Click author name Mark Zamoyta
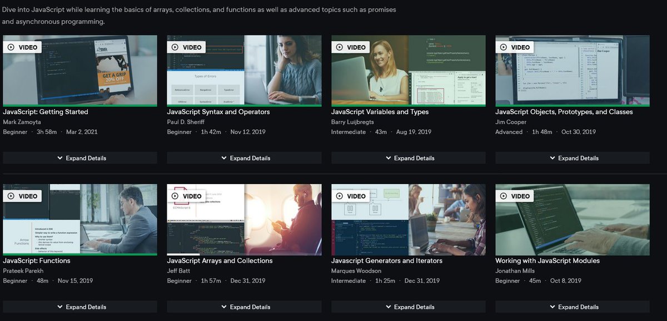 click(x=22, y=122)
